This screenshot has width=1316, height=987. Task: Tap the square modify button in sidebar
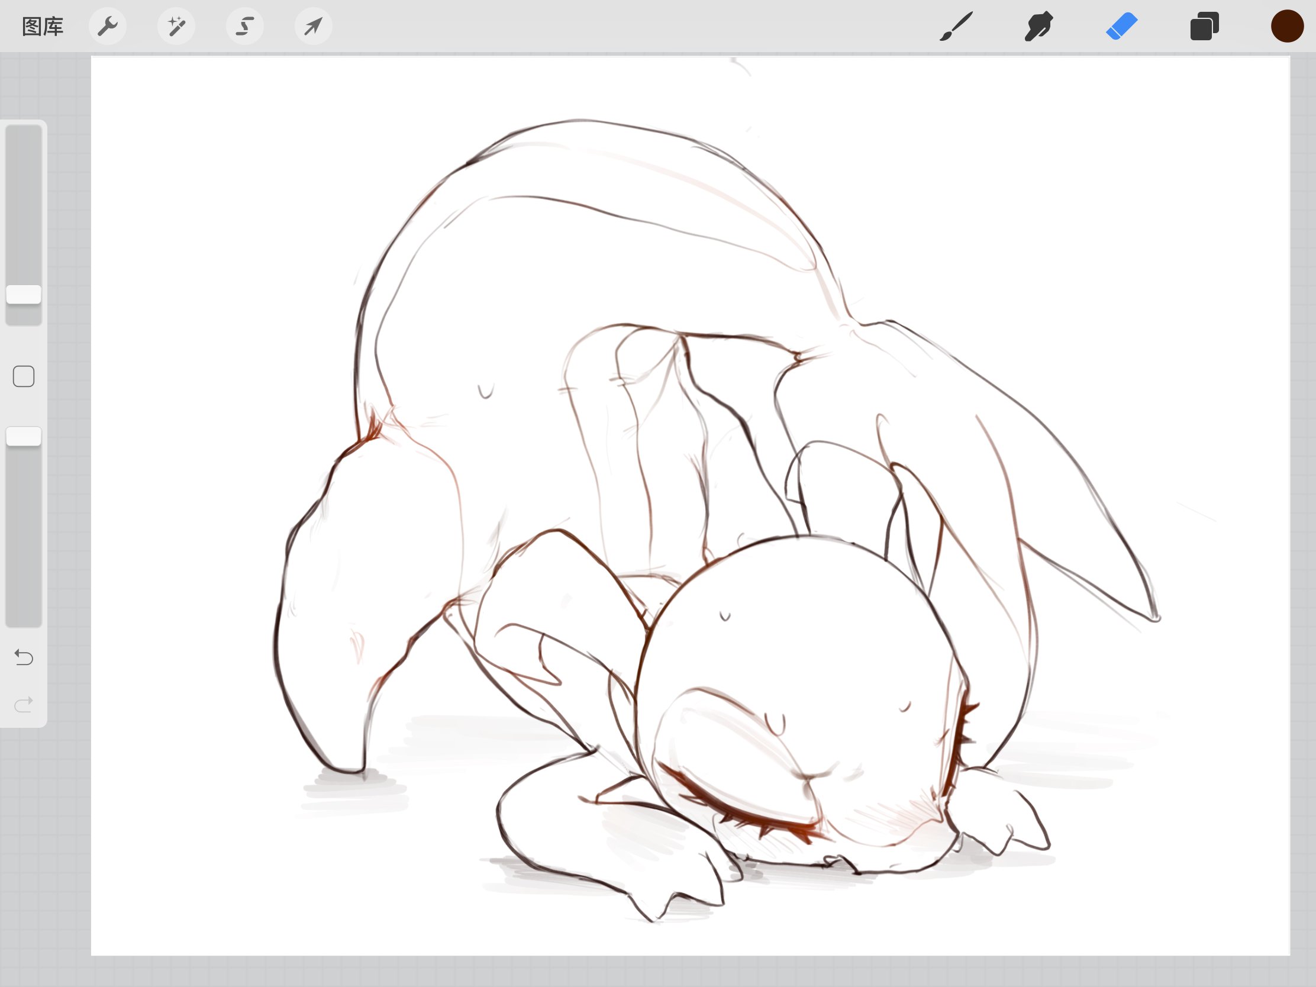(24, 376)
